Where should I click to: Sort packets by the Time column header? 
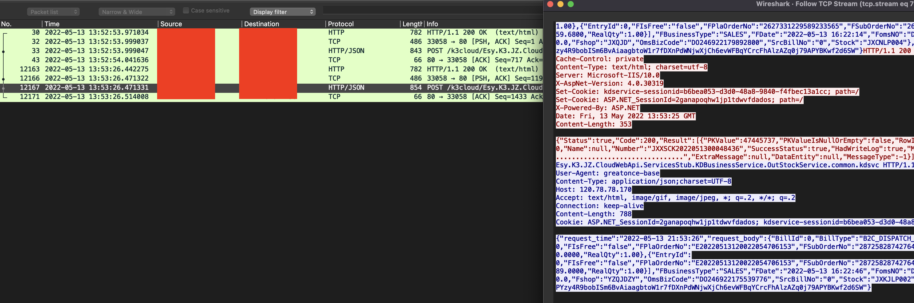(x=99, y=24)
